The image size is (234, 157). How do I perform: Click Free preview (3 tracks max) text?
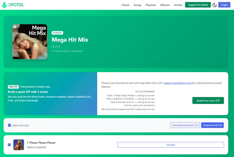(x=35, y=87)
